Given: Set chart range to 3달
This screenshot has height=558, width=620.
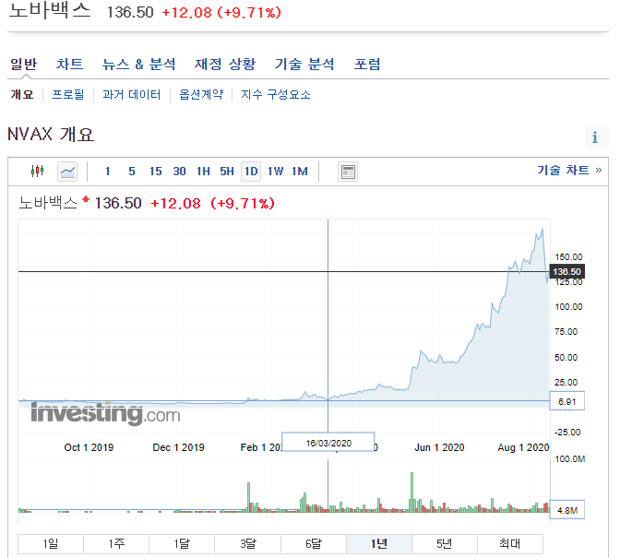Looking at the screenshot, I should pyautogui.click(x=247, y=544).
